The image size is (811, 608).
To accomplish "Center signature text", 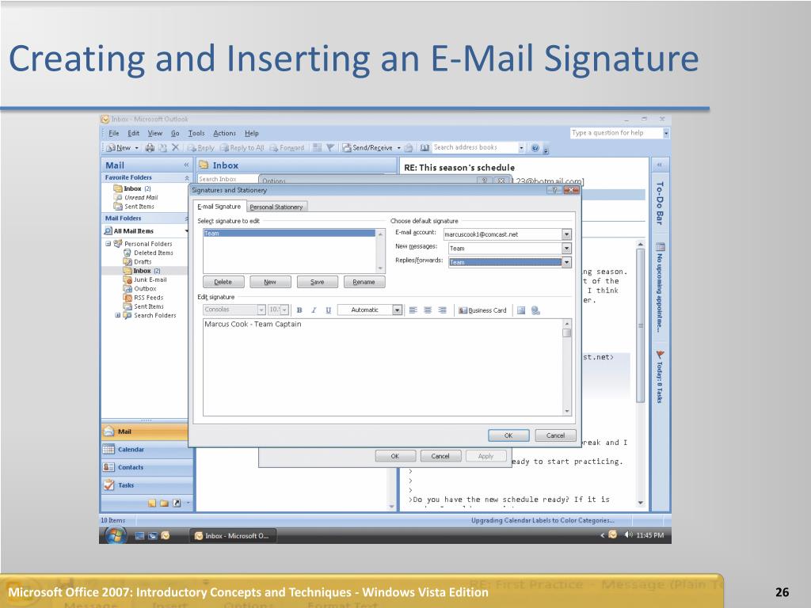I will [x=427, y=310].
